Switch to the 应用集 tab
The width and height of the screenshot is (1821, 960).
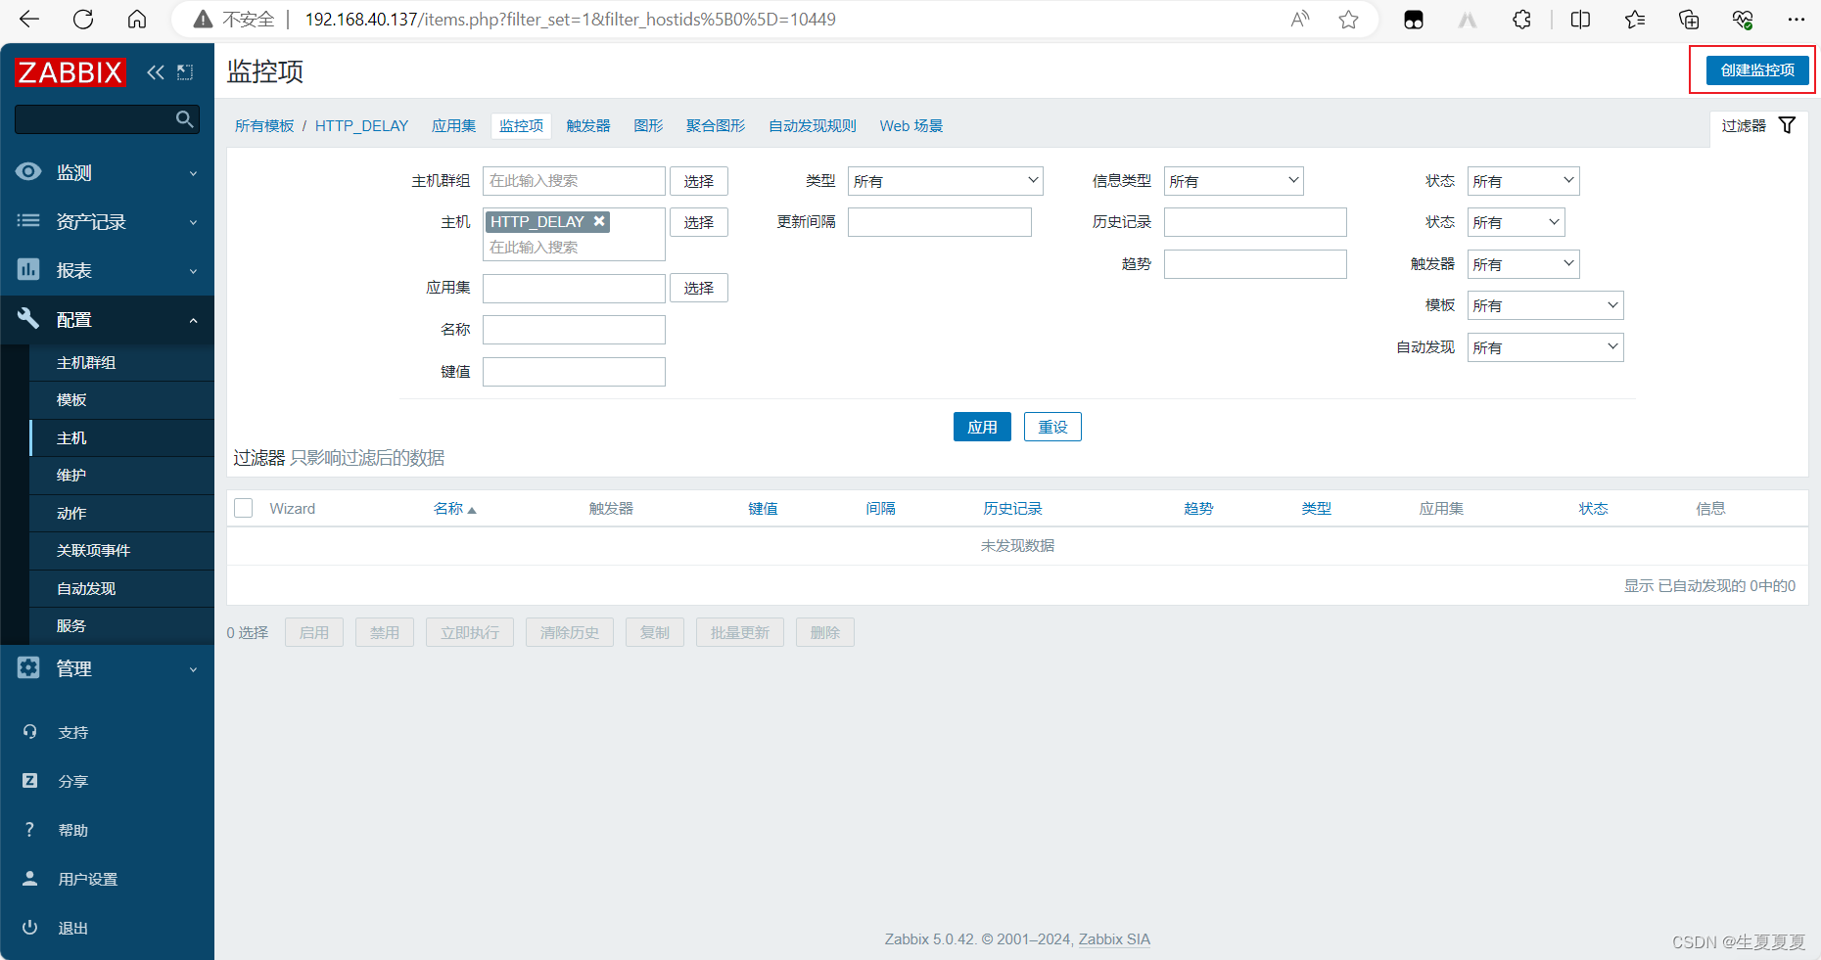tap(453, 126)
